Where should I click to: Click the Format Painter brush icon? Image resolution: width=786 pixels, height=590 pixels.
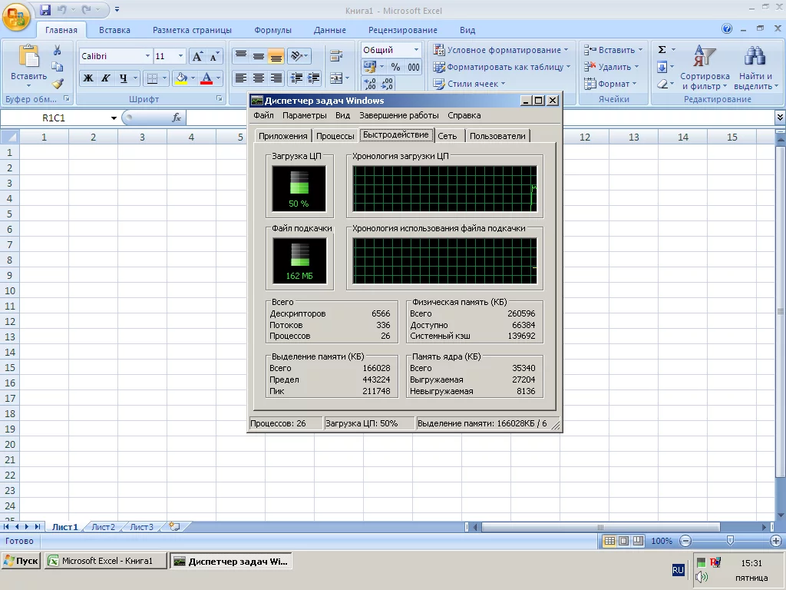(x=57, y=84)
